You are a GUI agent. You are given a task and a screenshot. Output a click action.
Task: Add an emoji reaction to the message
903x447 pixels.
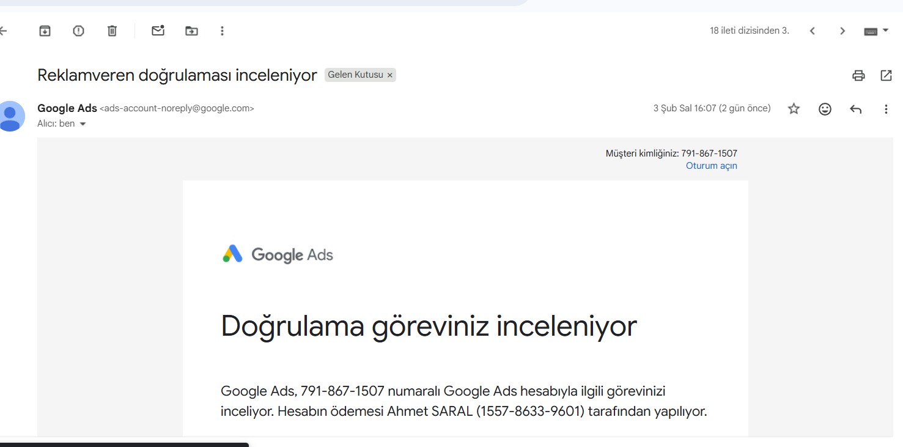(825, 109)
